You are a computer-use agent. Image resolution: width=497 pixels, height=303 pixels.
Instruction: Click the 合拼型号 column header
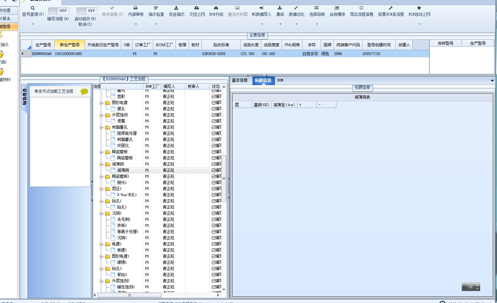pos(445,43)
